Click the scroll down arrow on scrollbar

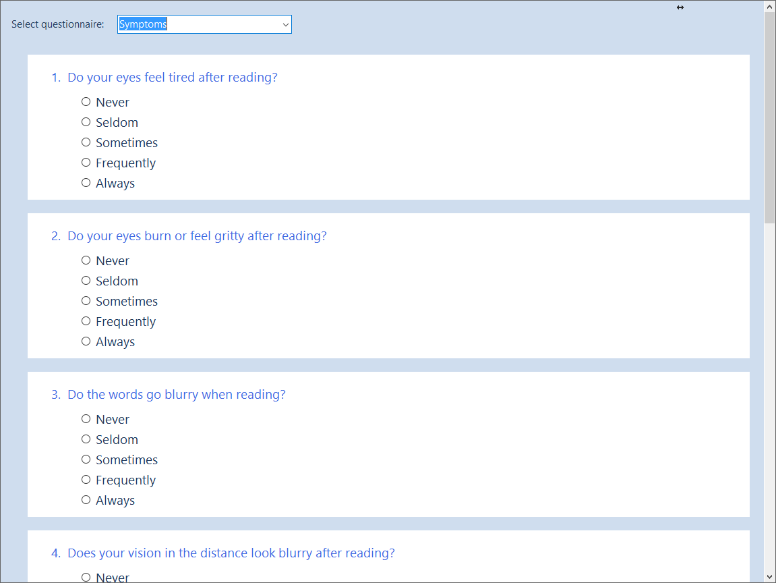pyautogui.click(x=769, y=576)
